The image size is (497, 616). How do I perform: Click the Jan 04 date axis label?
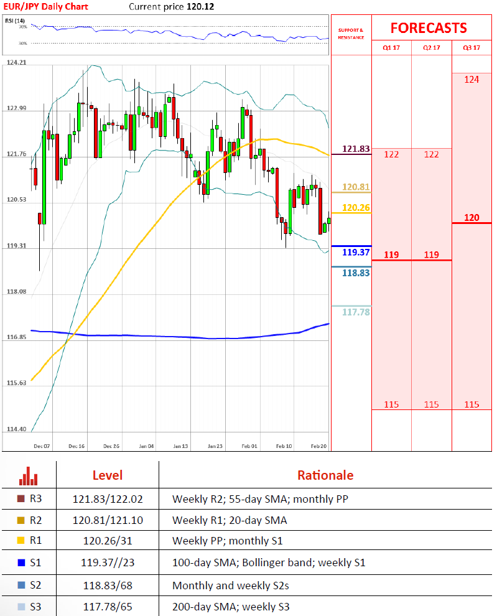point(146,446)
